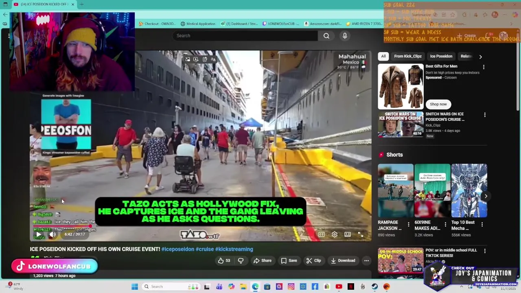Mute the video volume speaker icon
The image size is (521, 293).
tap(53, 234)
